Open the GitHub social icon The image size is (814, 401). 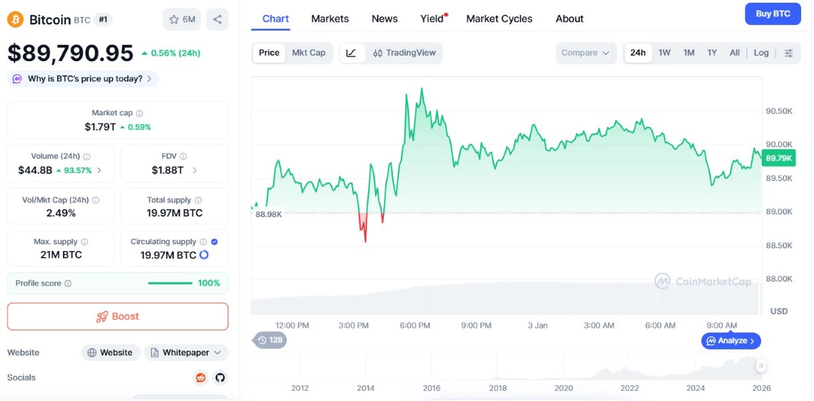(x=220, y=378)
